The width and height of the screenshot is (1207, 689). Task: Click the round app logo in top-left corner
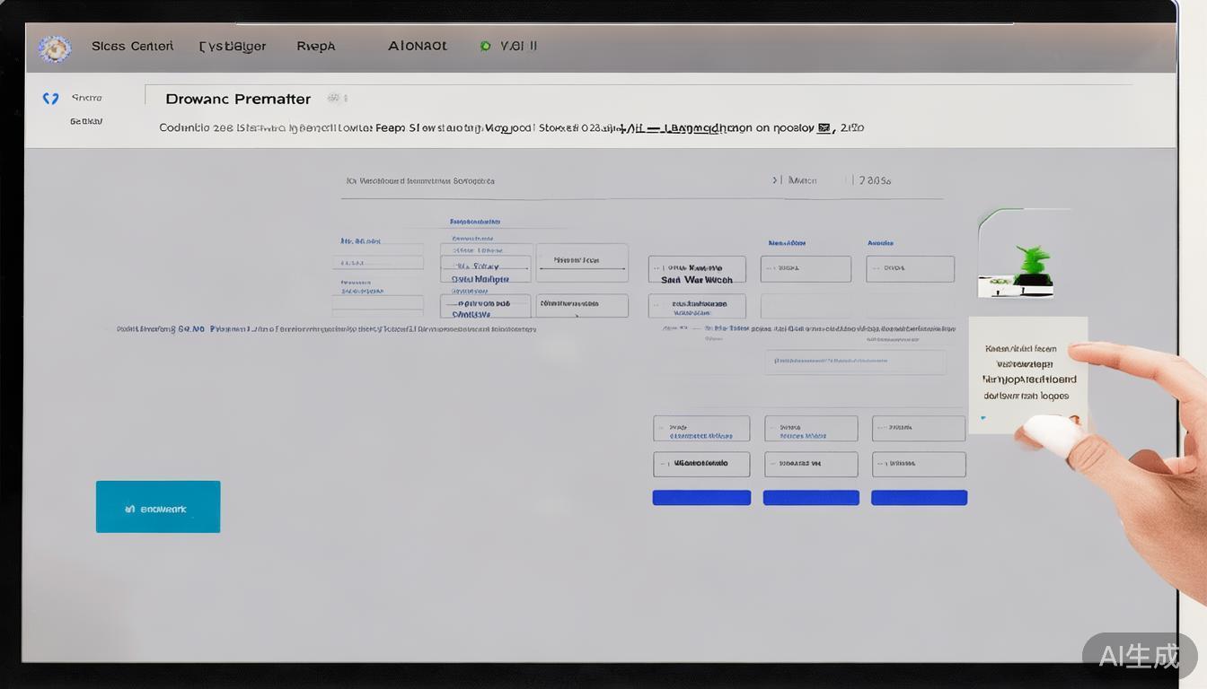coord(55,48)
